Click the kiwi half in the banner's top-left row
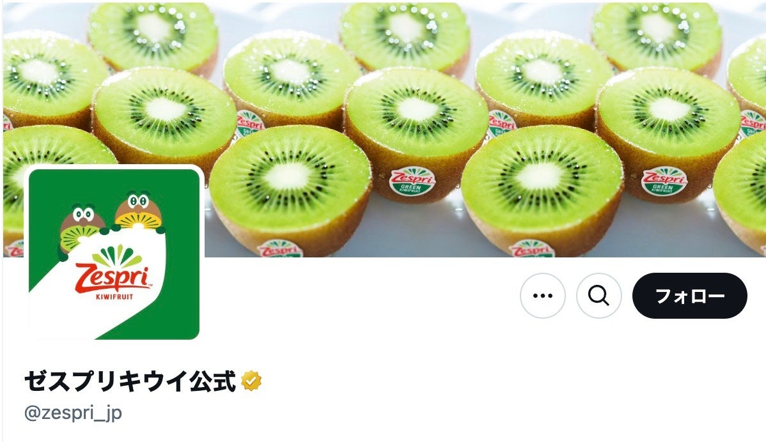 pyautogui.click(x=153, y=38)
